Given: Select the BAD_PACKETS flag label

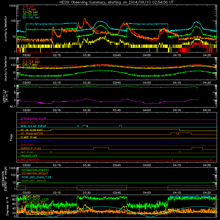Looking at the screenshot, I should [30, 159].
